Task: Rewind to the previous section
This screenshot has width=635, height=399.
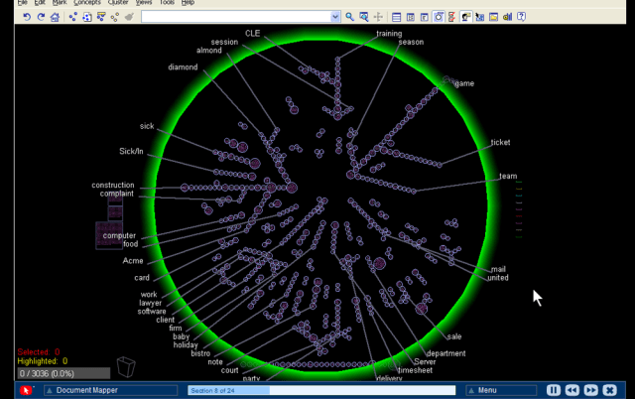Action: (x=571, y=391)
